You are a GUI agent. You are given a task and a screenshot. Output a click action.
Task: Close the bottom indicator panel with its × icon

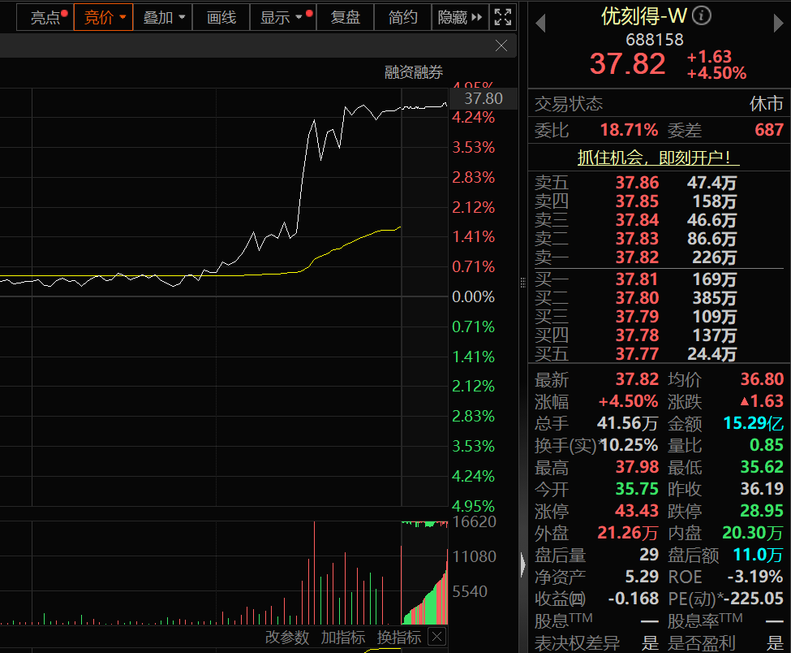point(436,638)
